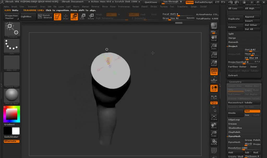Click the right shelf Scale view icon
Image resolution: width=267 pixels, height=158 pixels.
tap(214, 134)
